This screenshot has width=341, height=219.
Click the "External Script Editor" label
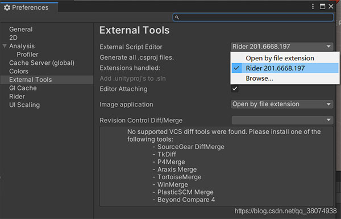(131, 47)
